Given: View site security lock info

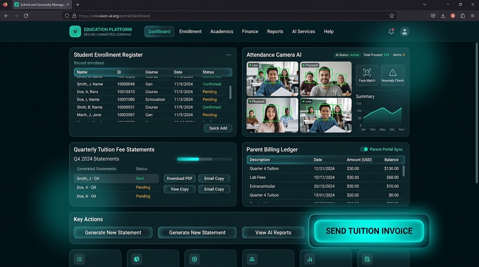Looking at the screenshot, I should point(74,16).
